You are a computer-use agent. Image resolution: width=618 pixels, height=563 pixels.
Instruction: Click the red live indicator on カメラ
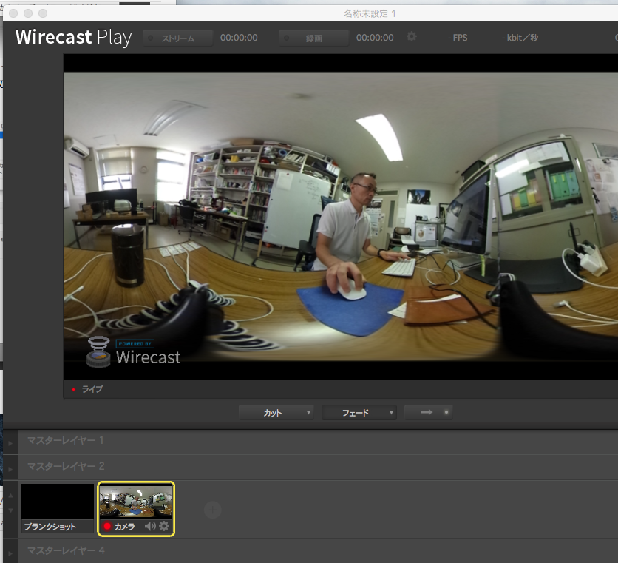107,526
